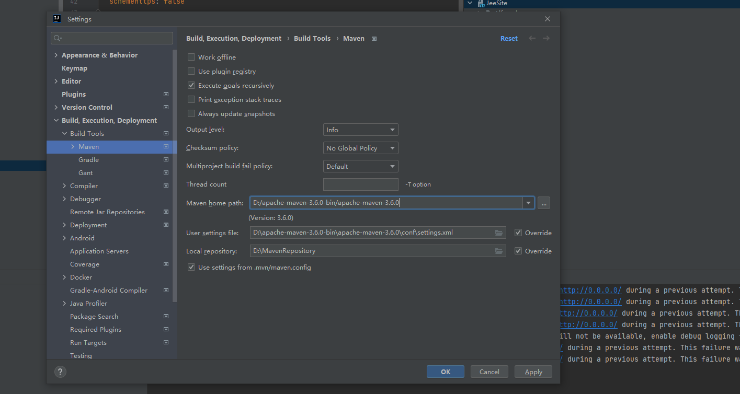Click the IntelliJ logo in Settings title bar
The image size is (740, 394).
pyautogui.click(x=57, y=19)
